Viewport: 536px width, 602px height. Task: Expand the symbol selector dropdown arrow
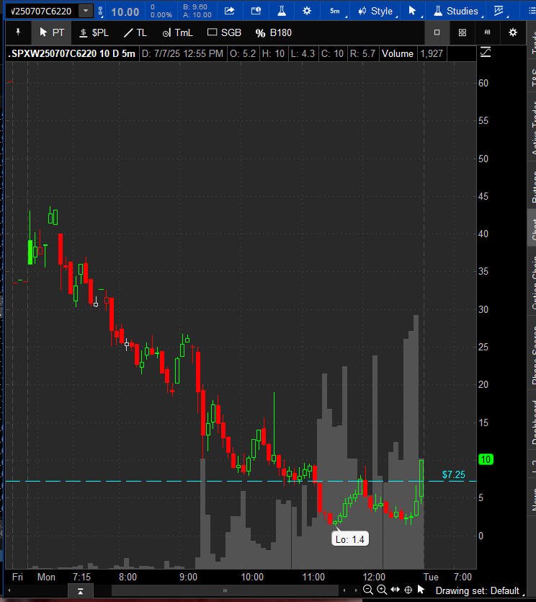click(86, 11)
